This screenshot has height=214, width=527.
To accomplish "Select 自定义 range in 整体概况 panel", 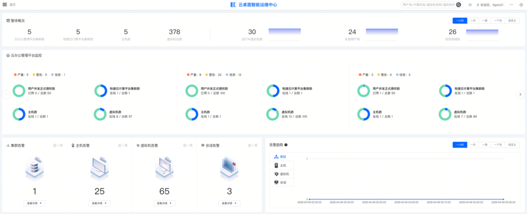I will click(512, 21).
